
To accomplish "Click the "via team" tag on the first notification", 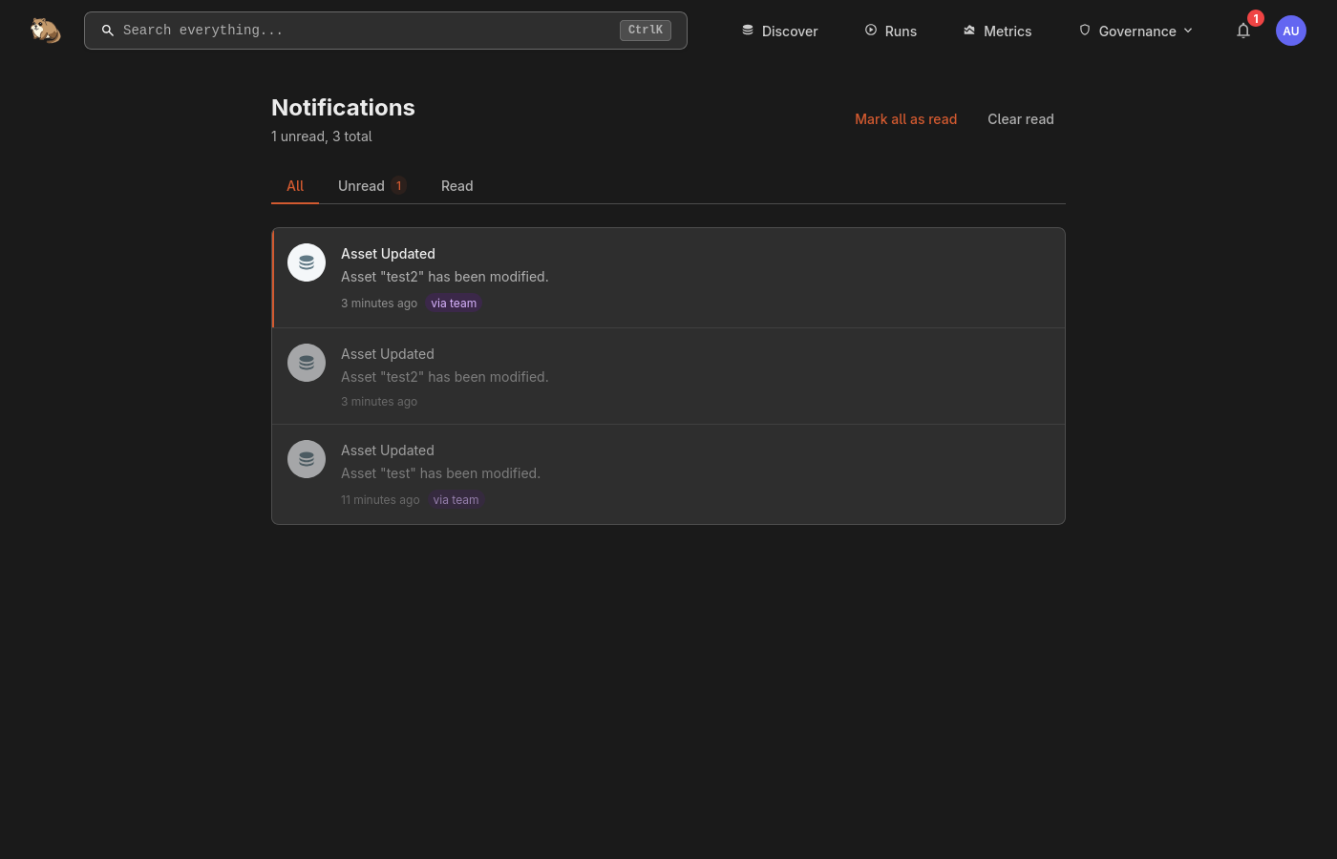I will [454, 304].
